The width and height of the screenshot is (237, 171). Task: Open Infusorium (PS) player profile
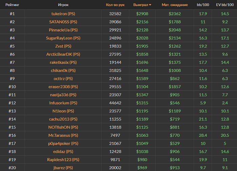(63, 103)
